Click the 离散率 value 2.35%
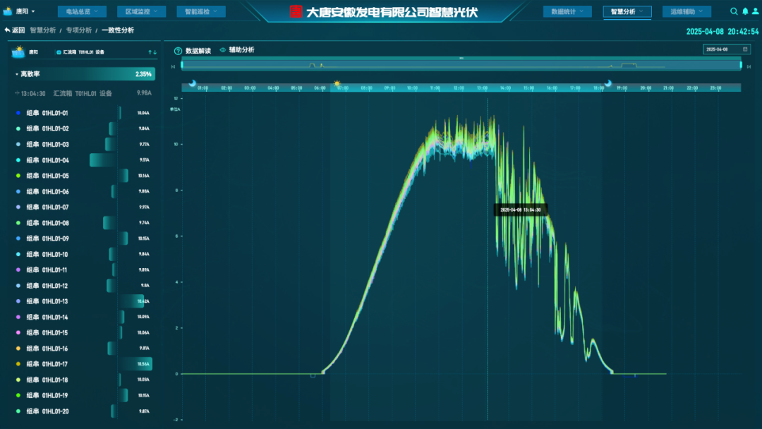Screen dimensions: 762x429 point(143,74)
